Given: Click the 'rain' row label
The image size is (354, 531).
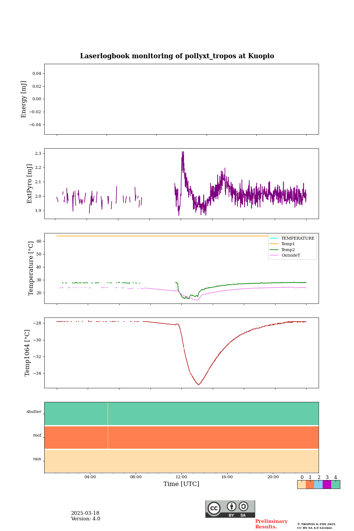Looking at the screenshot, I should [x=37, y=459].
